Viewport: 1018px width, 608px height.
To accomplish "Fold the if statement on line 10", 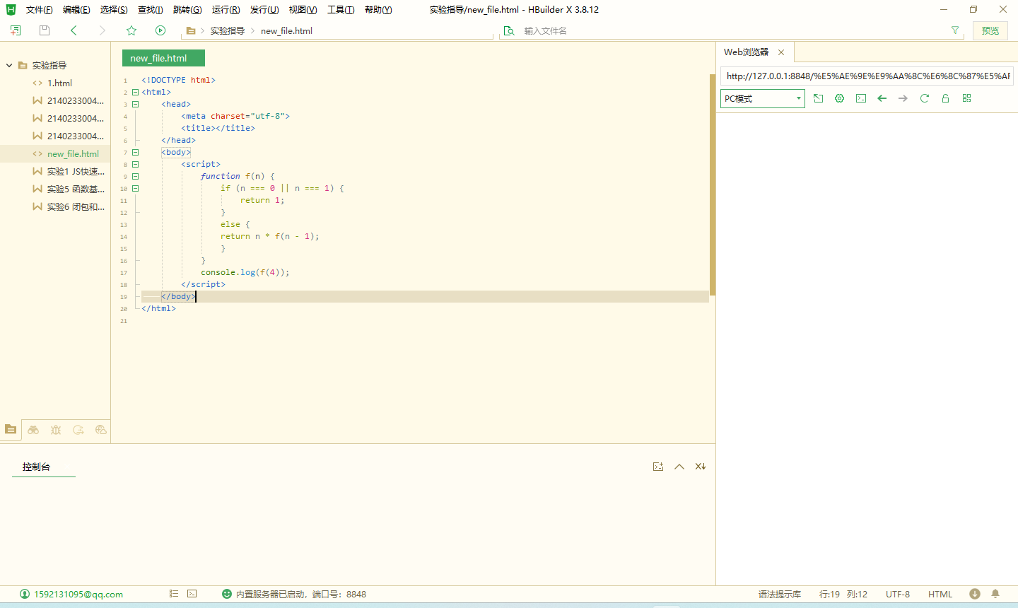I will click(135, 188).
